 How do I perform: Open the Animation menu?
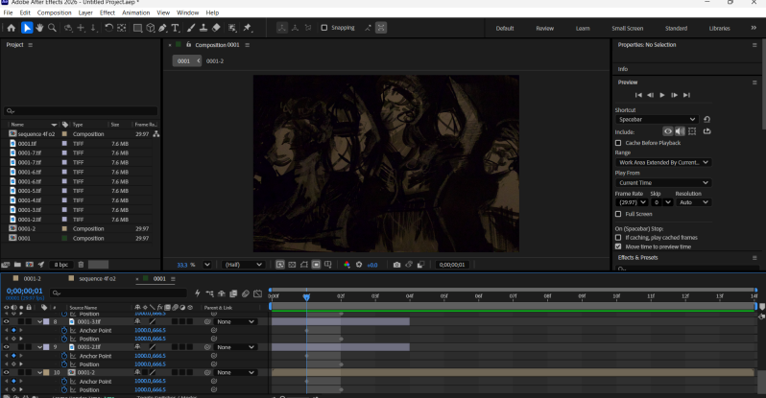click(x=135, y=12)
